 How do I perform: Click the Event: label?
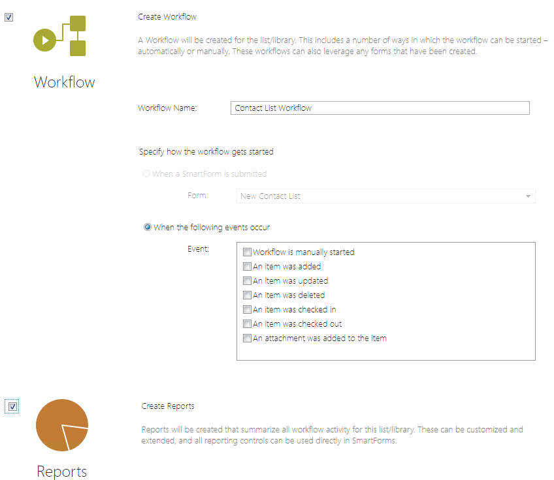[x=198, y=249]
